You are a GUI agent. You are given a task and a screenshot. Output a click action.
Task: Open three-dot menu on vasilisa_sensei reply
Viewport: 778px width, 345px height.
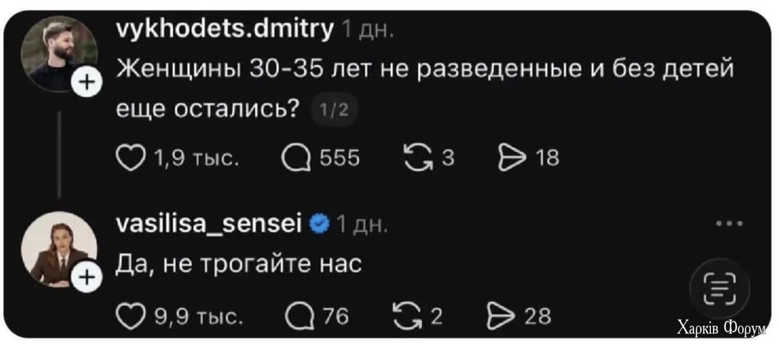pos(729,224)
